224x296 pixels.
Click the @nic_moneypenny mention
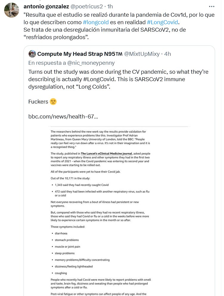[91, 63]
